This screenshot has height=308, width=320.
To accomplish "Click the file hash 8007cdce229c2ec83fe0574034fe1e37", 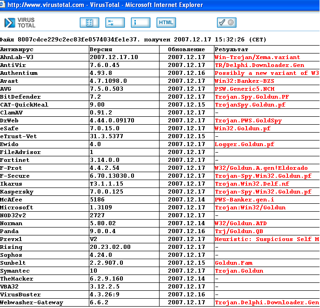I will (77, 39).
